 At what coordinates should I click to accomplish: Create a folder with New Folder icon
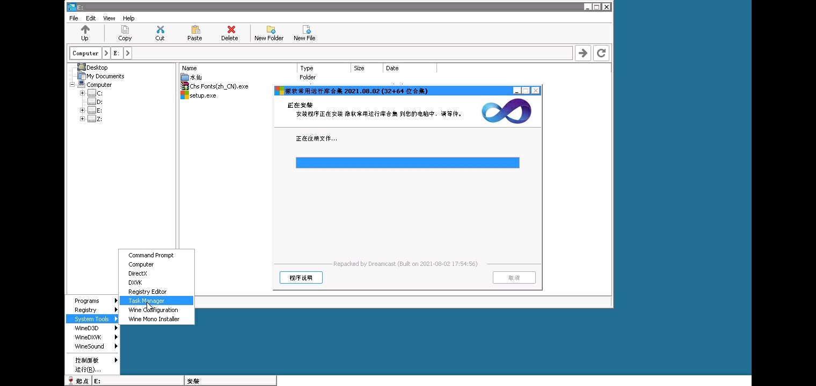[269, 30]
